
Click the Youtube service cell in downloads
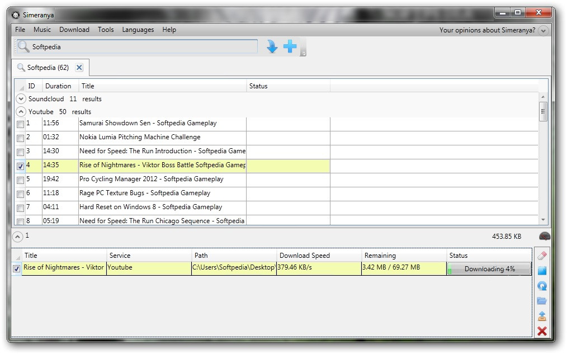click(149, 268)
